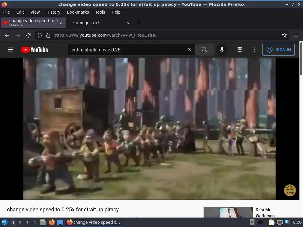Open the YouTube guide sidebar menu
The height and width of the screenshot is (227, 303).
(x=11, y=50)
